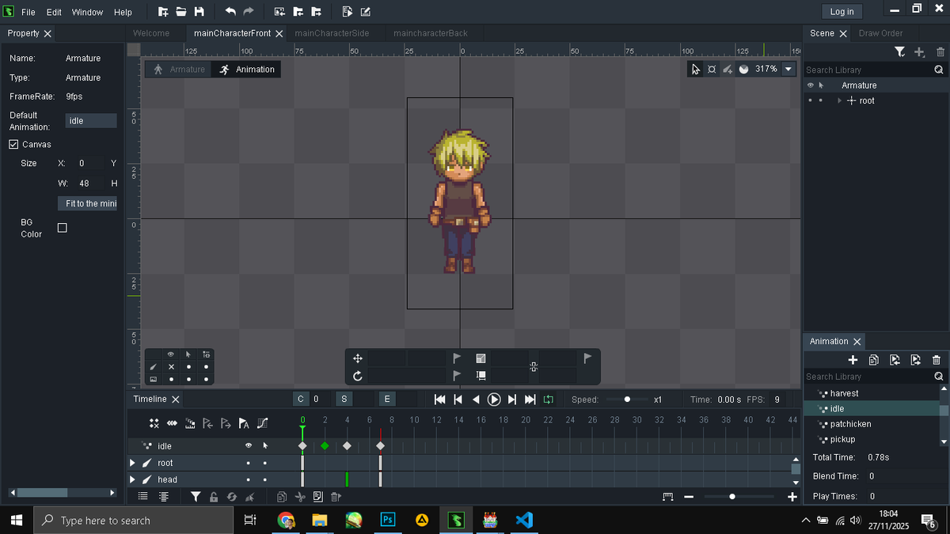Click the timeline filter funnel icon
Image resolution: width=950 pixels, height=534 pixels.
[x=196, y=497]
